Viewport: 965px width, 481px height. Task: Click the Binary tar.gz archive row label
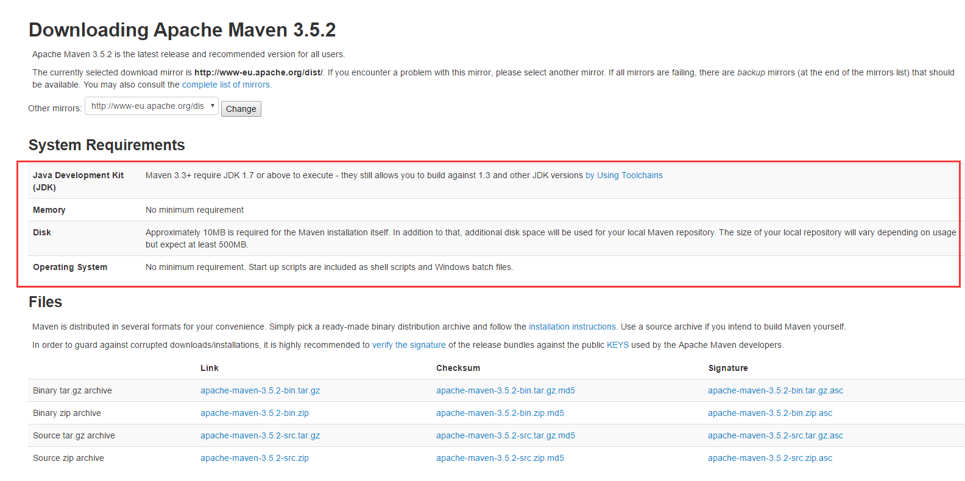point(72,390)
